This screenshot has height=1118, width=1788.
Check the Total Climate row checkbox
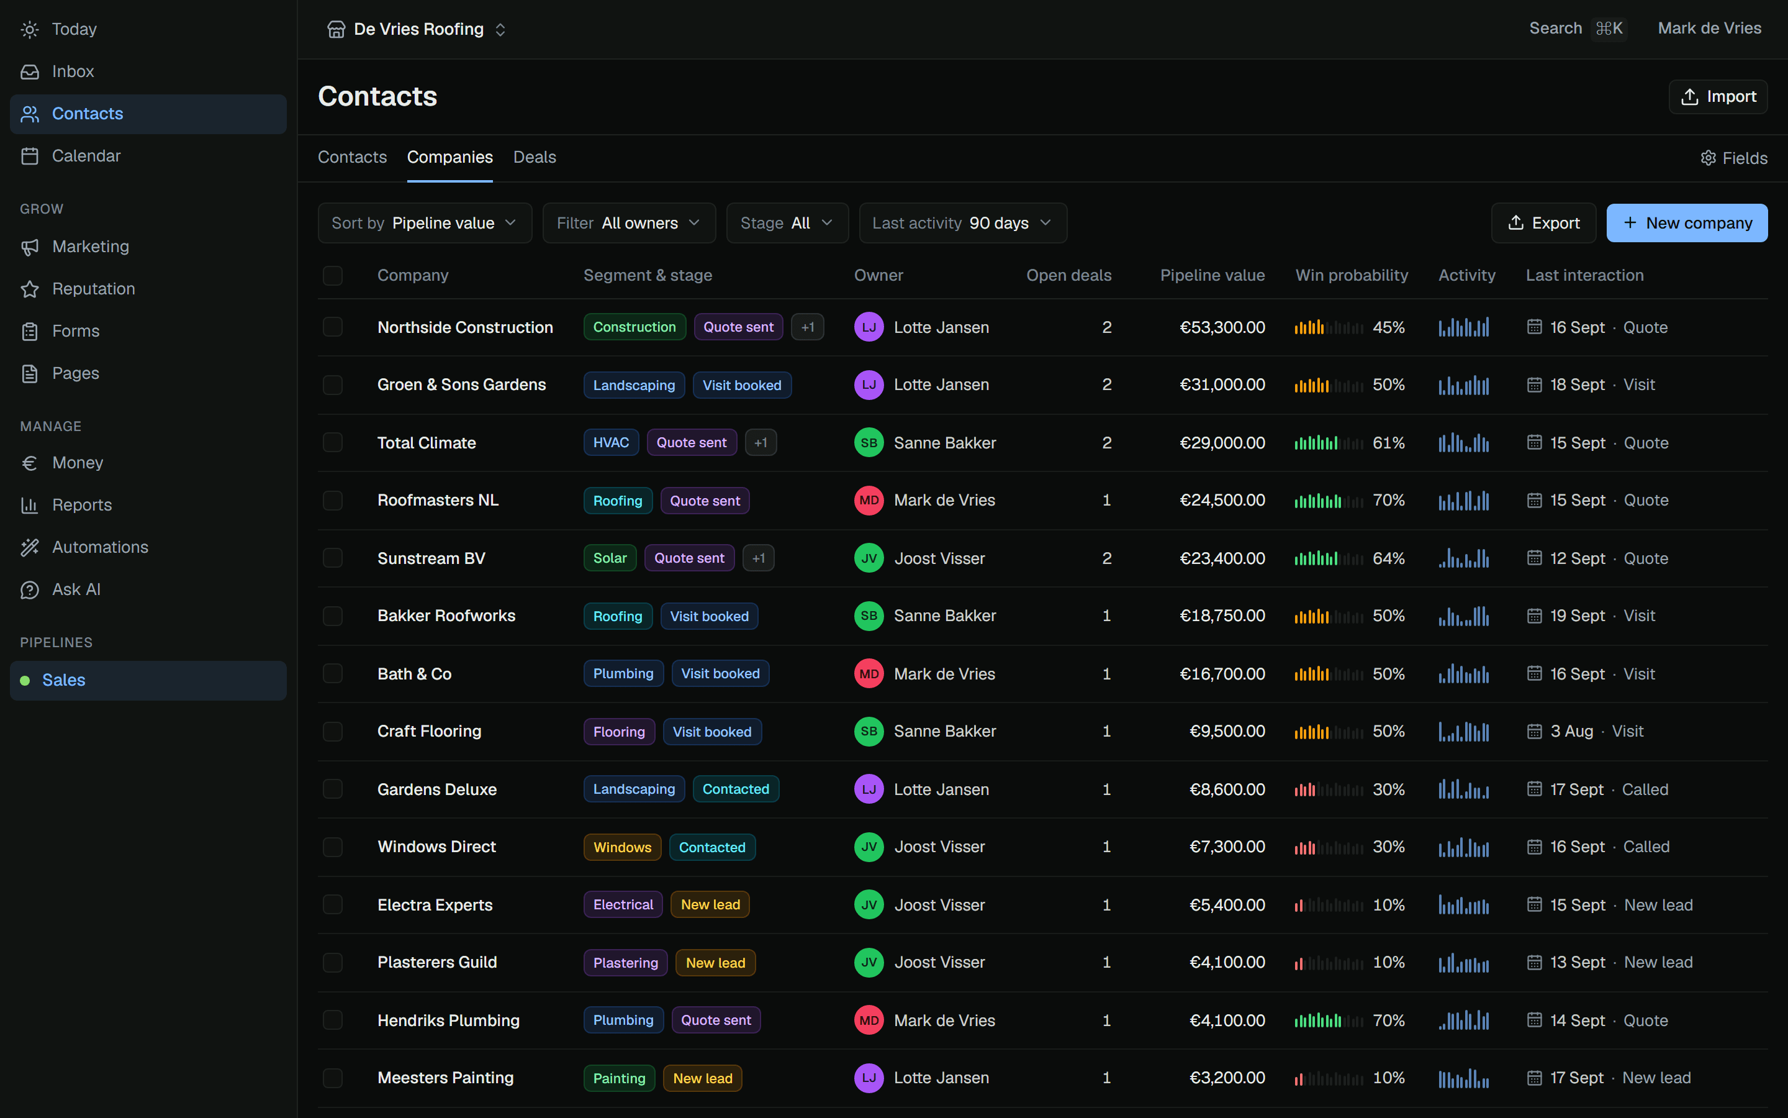(x=333, y=443)
